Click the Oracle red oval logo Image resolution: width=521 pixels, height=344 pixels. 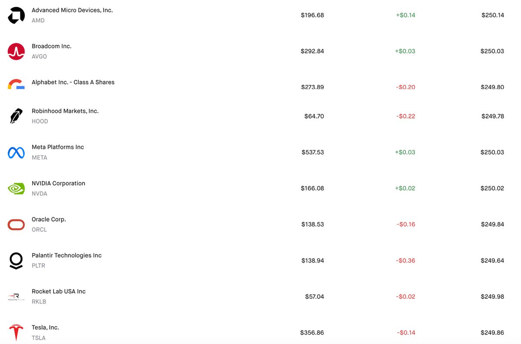(16, 225)
